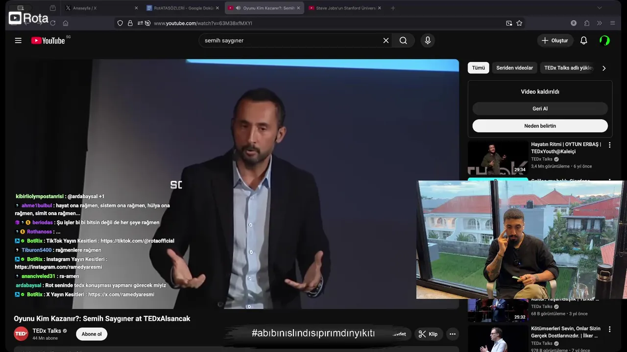Clear the search text with the X
Image resolution: width=627 pixels, height=352 pixels.
386,41
